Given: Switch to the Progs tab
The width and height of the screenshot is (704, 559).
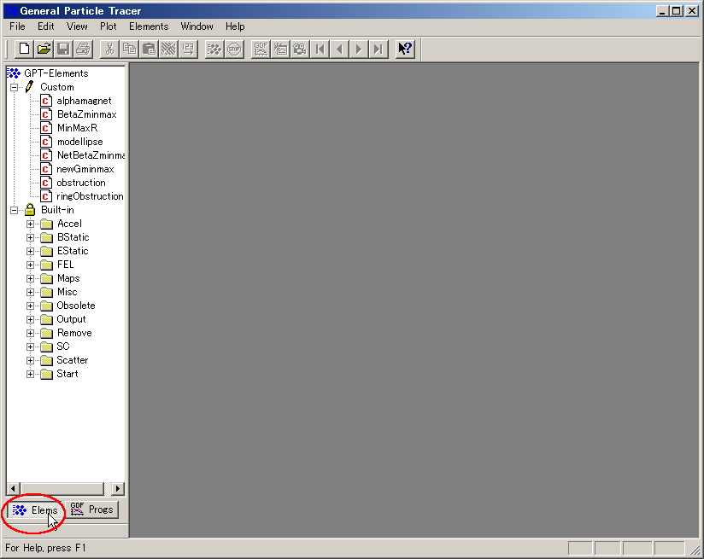Looking at the screenshot, I should pyautogui.click(x=91, y=510).
